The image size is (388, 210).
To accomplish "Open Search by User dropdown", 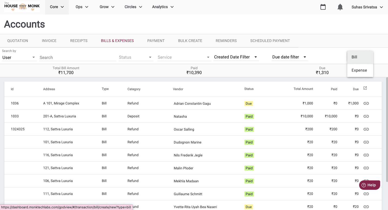I will 19,57.
